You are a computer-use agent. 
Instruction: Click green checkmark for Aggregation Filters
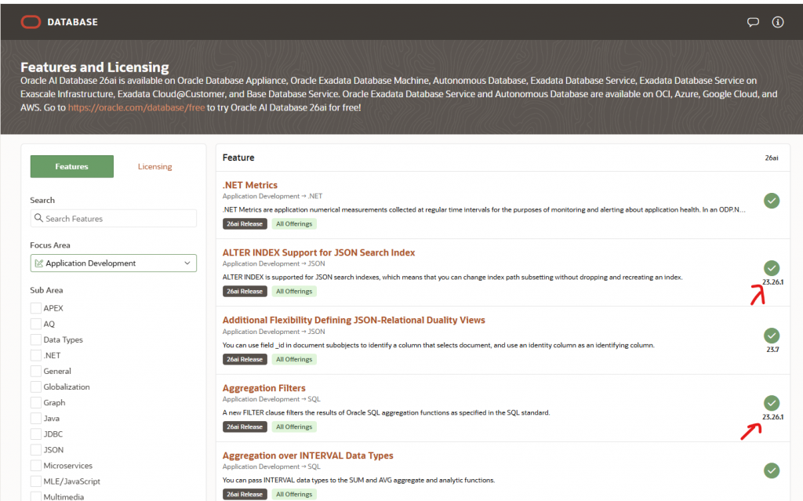pos(772,403)
